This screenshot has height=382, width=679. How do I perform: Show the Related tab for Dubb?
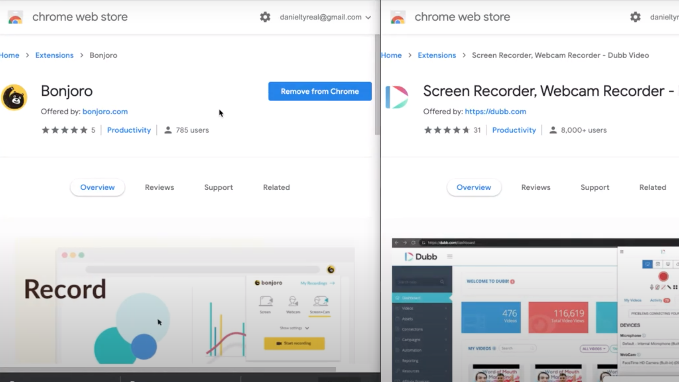point(653,187)
